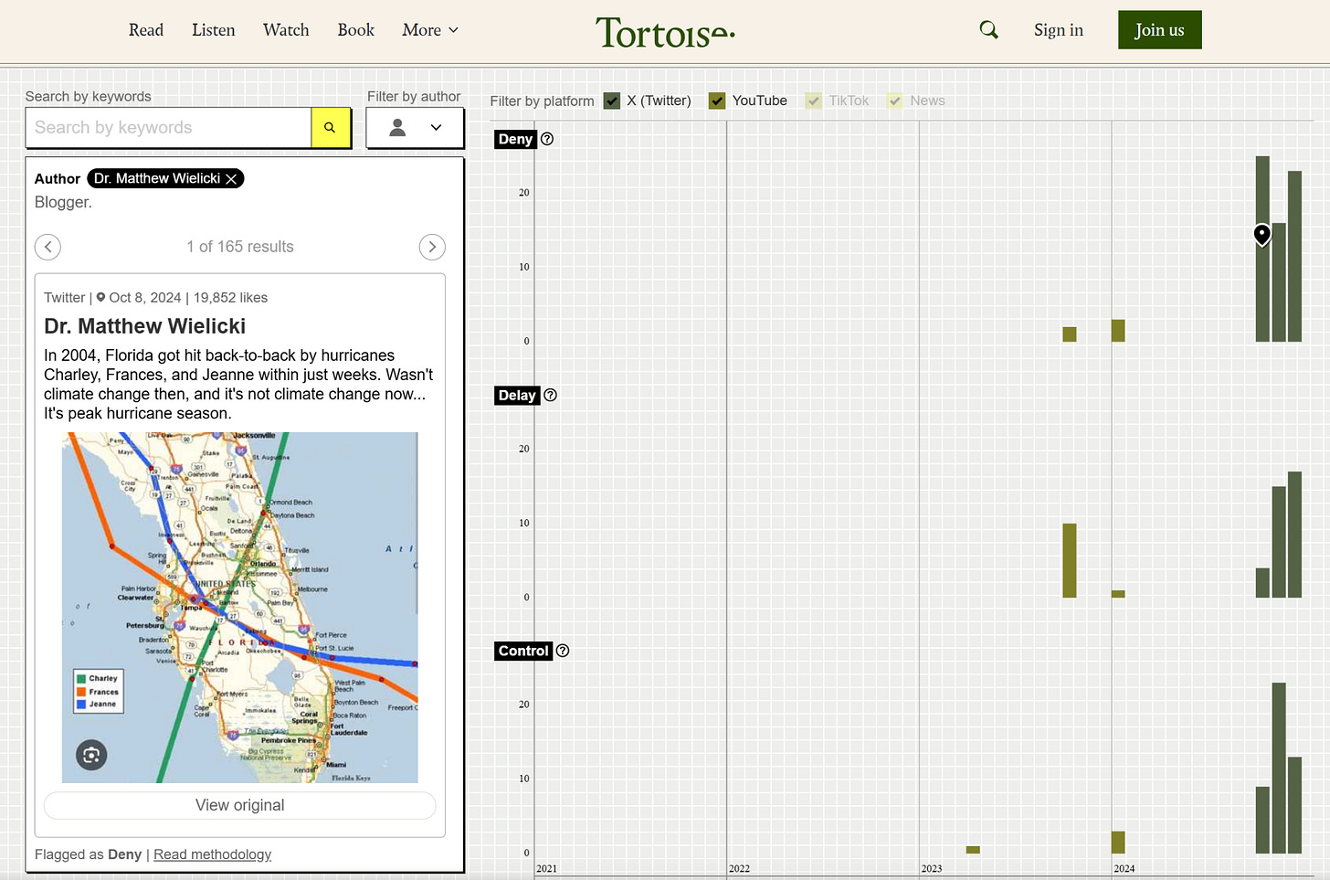This screenshot has height=880, width=1330.
Task: Click the image lens search icon on map
Action: pos(91,755)
